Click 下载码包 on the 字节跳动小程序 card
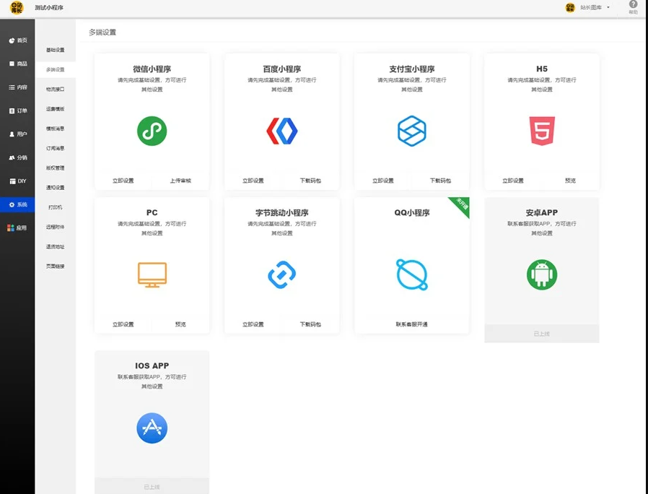The height and width of the screenshot is (494, 648). coord(310,324)
